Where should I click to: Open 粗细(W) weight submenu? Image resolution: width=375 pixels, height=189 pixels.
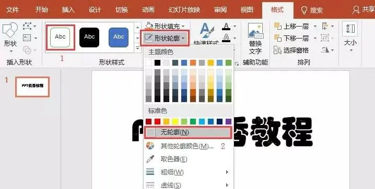pyautogui.click(x=188, y=172)
